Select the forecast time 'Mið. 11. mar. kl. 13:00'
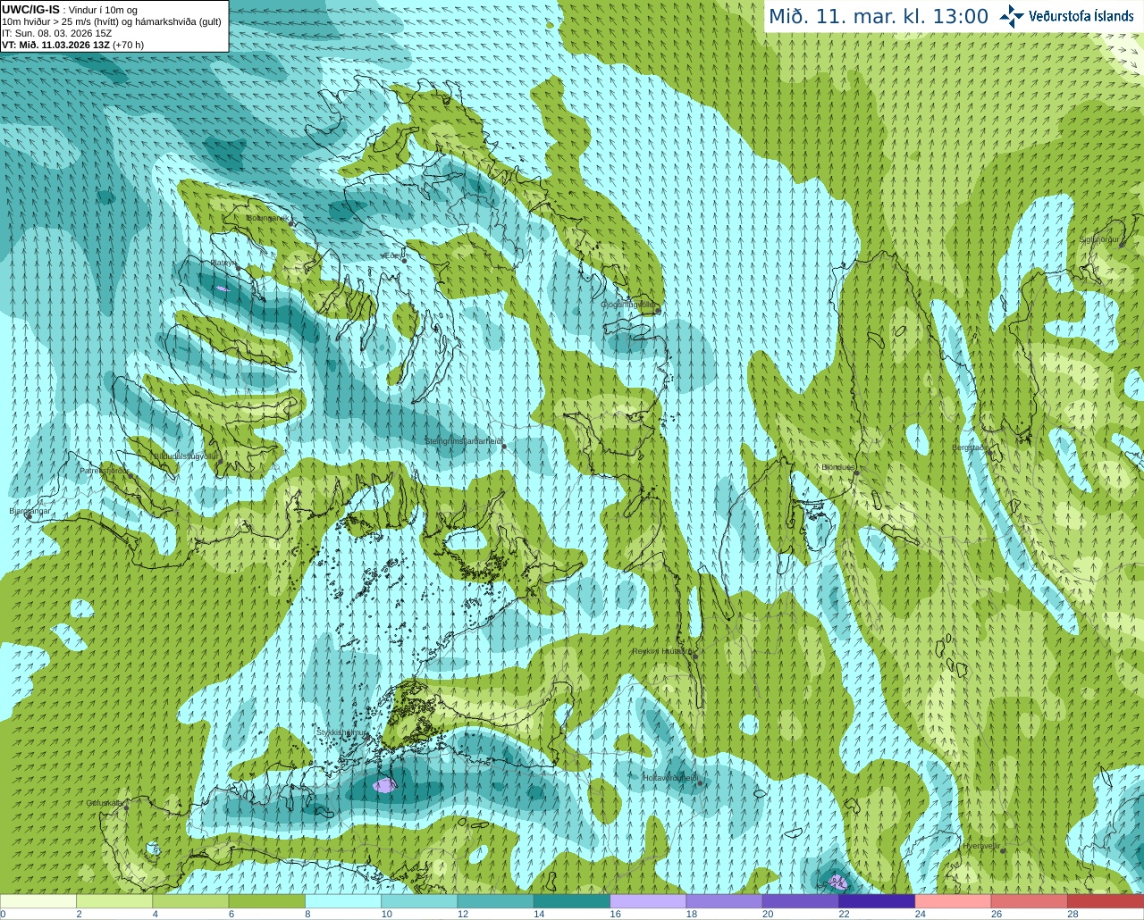Image resolution: width=1144 pixels, height=920 pixels. [x=879, y=17]
